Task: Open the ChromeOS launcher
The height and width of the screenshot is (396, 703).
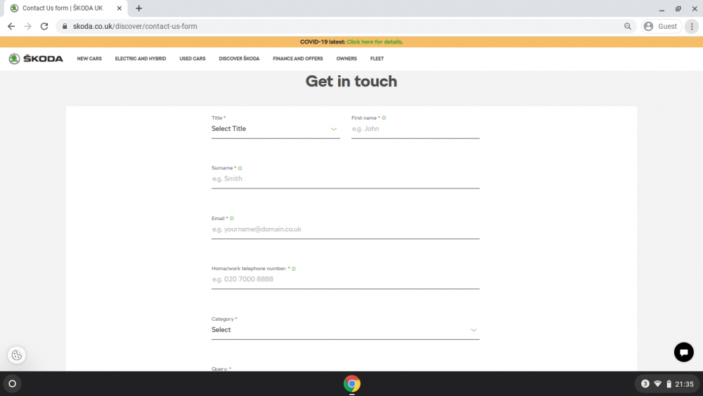Action: tap(12, 384)
